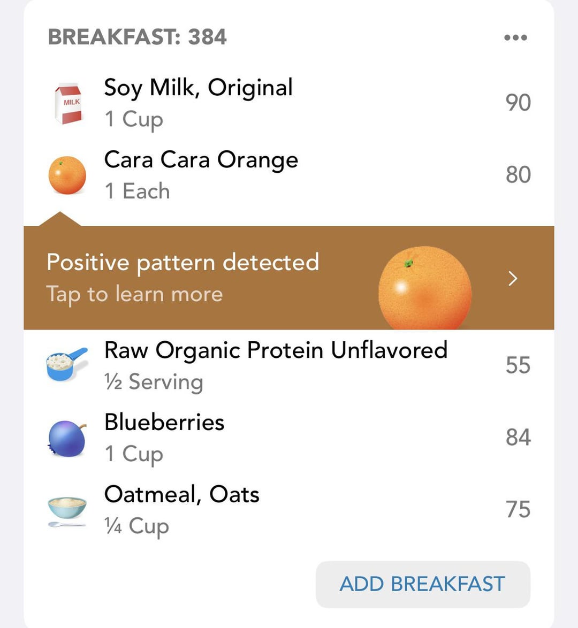Select the Soy Milk, Original entry
Image resolution: width=578 pixels, height=628 pixels.
(x=289, y=103)
